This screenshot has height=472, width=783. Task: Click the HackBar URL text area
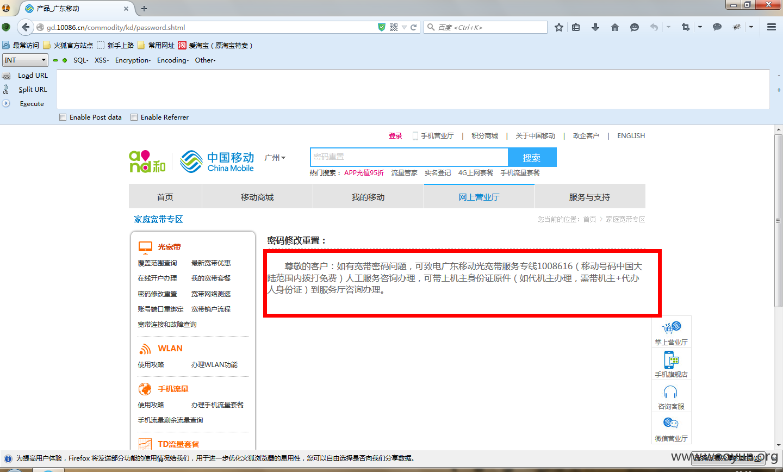click(413, 89)
